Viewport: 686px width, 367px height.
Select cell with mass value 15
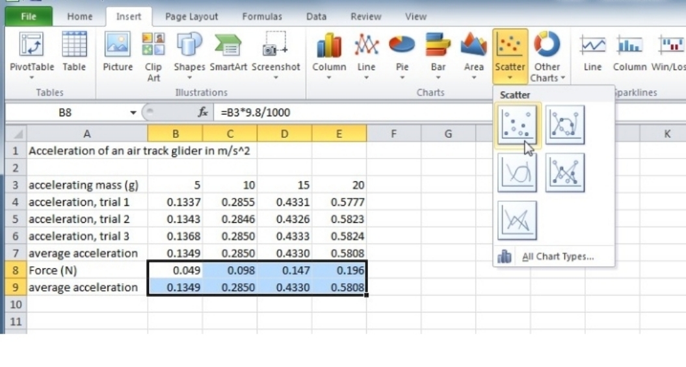pyautogui.click(x=284, y=185)
